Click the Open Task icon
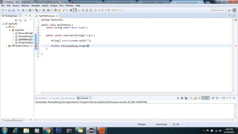The image size is (238, 134). tap(59, 10)
